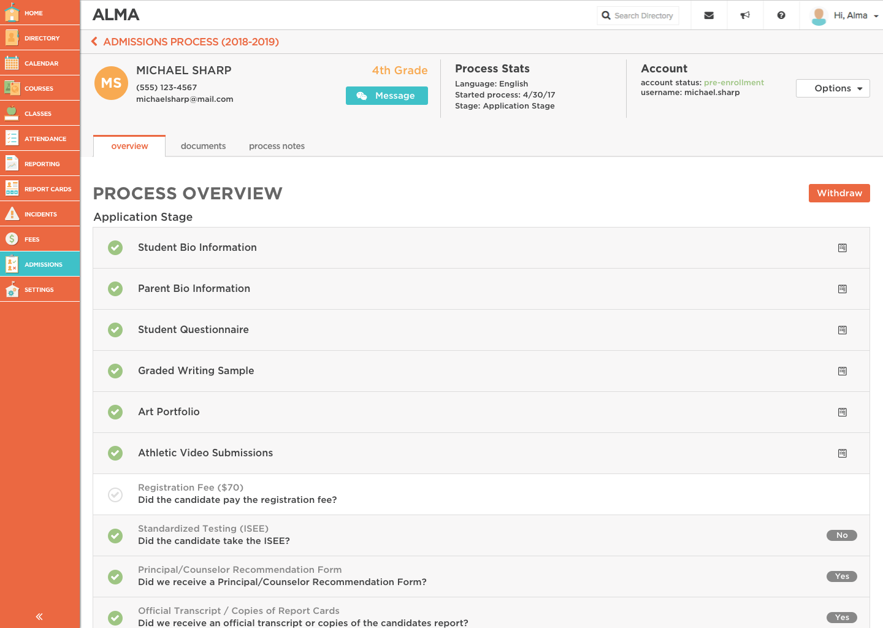Switch to the documents tab
This screenshot has width=883, height=628.
point(203,146)
